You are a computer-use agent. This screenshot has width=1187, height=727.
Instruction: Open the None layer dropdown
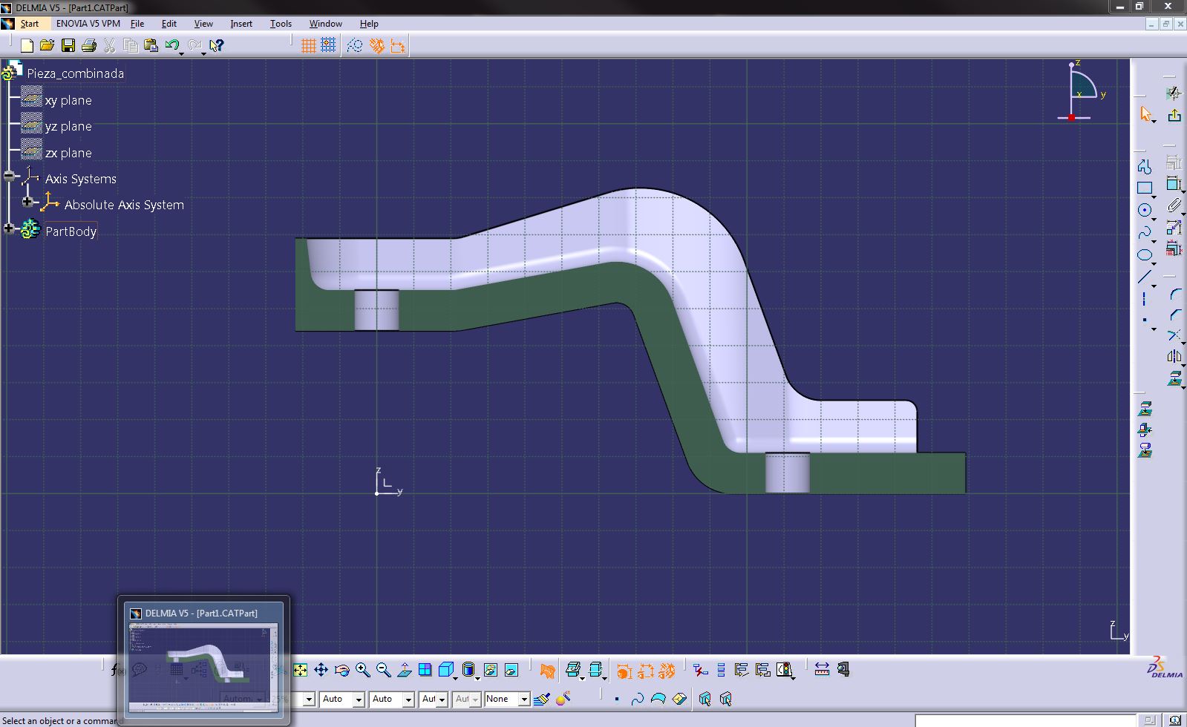coord(523,700)
